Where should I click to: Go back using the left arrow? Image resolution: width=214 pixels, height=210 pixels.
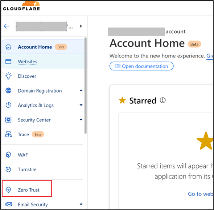pyautogui.click(x=7, y=26)
